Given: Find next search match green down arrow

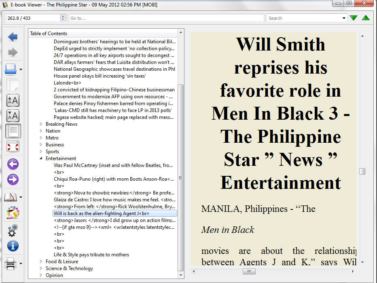Looking at the screenshot, I should pyautogui.click(x=354, y=18).
